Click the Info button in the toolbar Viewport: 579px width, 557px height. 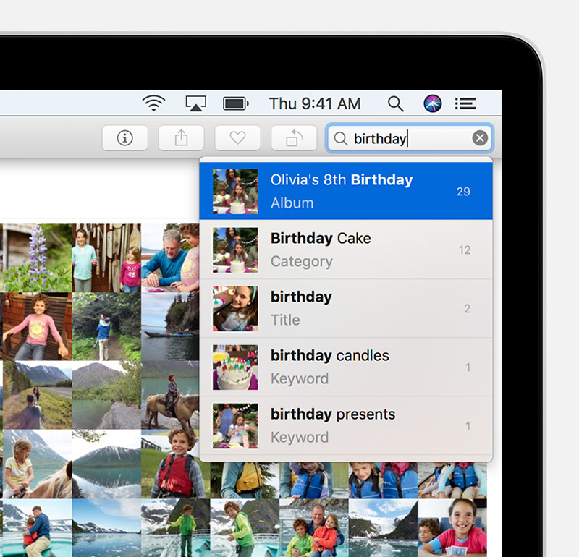point(124,138)
